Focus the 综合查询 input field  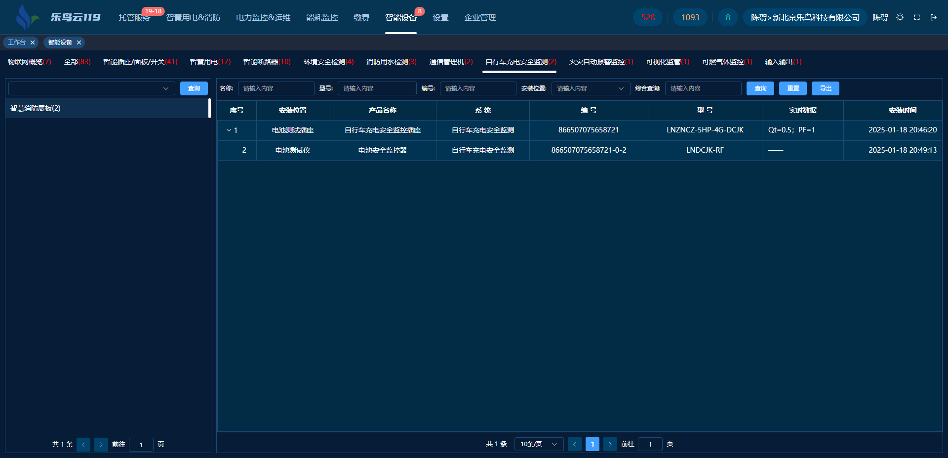click(x=703, y=88)
